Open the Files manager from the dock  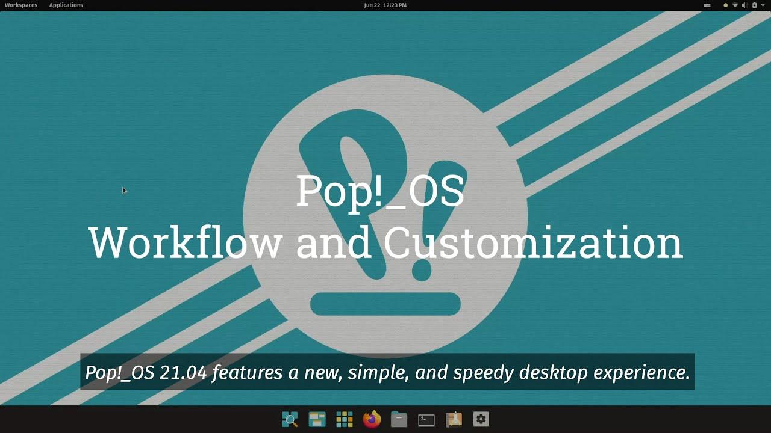tap(399, 419)
